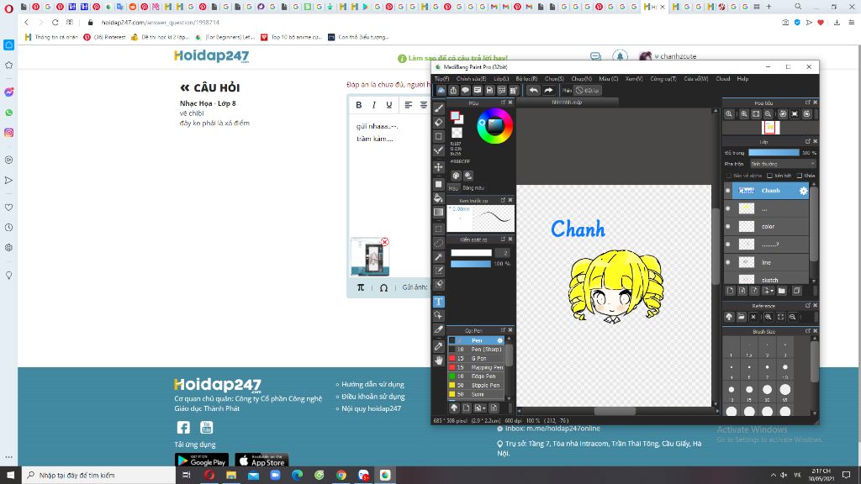
Task: Select the Brush tool in MediBang toolbar
Action: tap(439, 108)
